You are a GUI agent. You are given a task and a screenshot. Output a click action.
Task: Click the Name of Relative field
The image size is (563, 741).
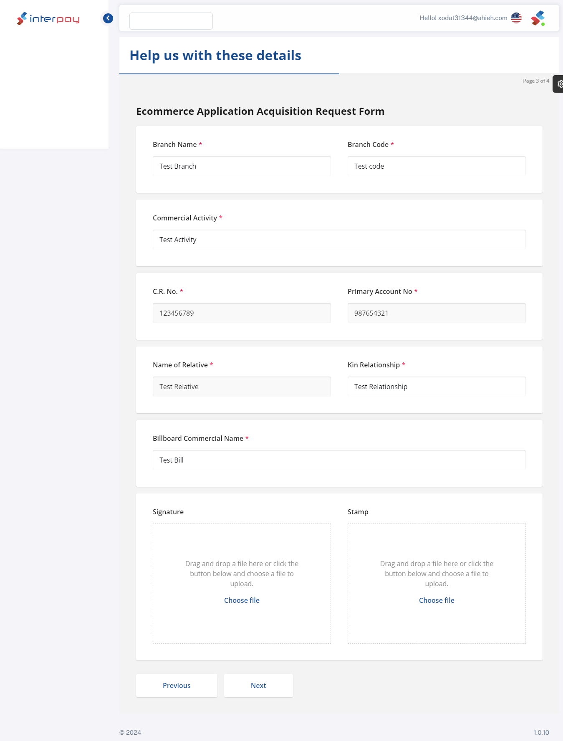coord(242,387)
